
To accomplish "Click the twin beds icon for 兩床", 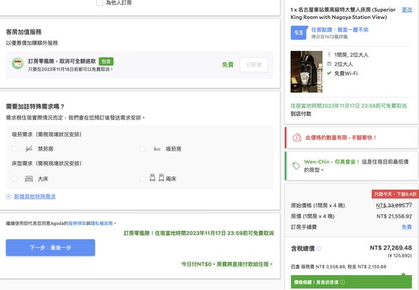I will pos(155,178).
